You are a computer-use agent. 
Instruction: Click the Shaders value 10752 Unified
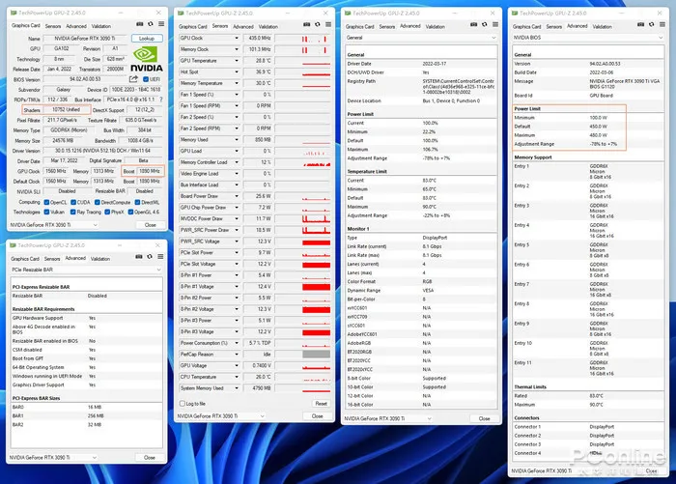pos(66,110)
